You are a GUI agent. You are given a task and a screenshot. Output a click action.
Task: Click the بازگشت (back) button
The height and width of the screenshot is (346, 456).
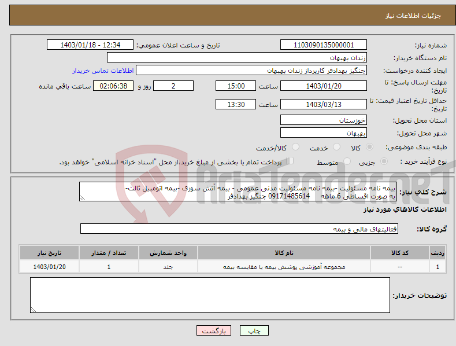[214, 330]
